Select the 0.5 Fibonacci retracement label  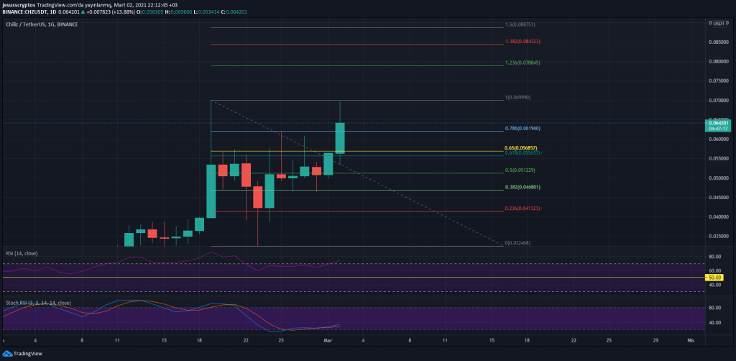523,170
